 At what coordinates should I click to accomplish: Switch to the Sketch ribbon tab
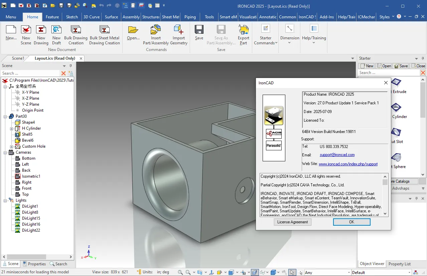[72, 17]
